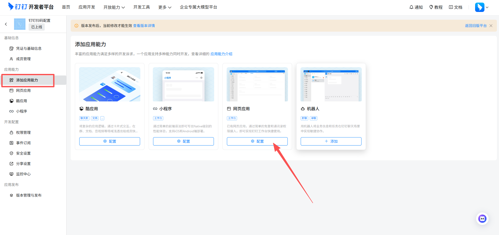Go to the 首页 tab
Viewport: 499px width, 235px height.
point(66,7)
